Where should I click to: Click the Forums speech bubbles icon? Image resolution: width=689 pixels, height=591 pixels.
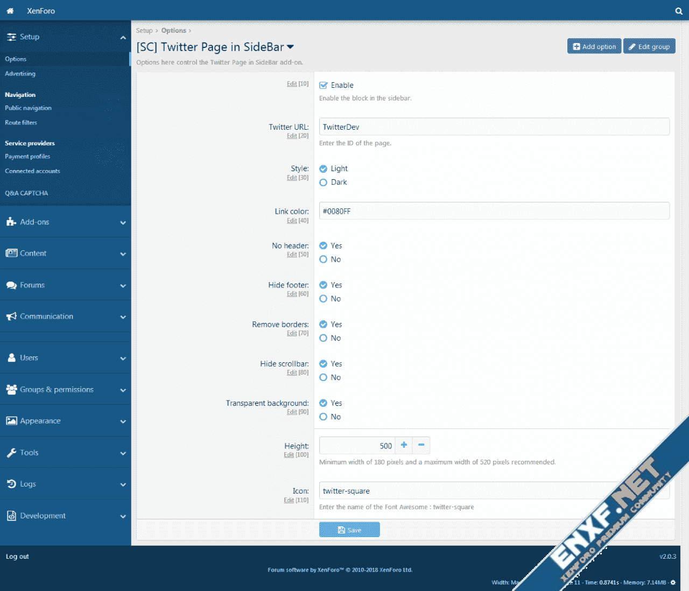pos(11,285)
